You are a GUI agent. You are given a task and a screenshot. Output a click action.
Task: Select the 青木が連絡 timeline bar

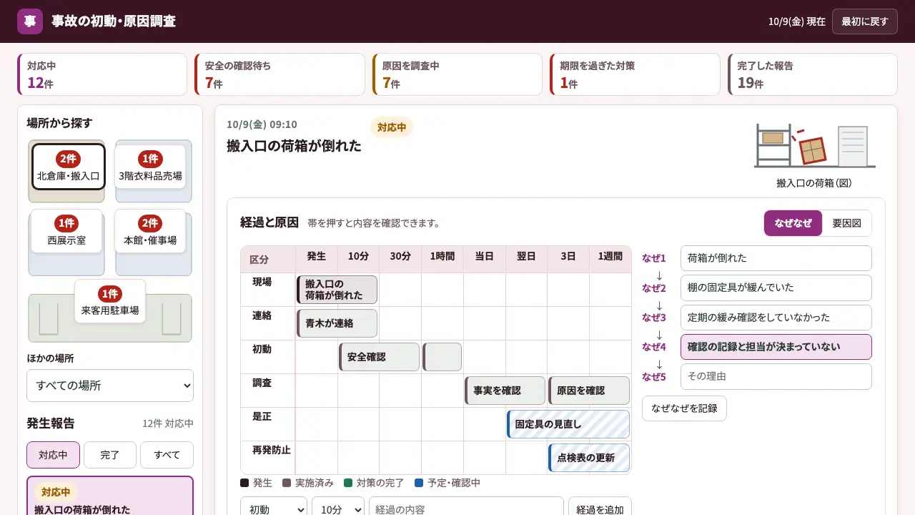(337, 323)
